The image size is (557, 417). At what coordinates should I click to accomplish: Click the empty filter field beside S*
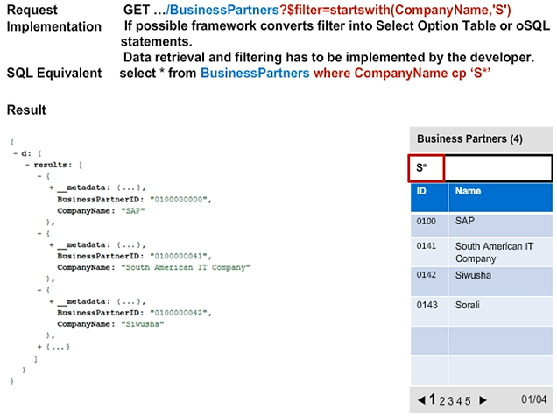[497, 168]
